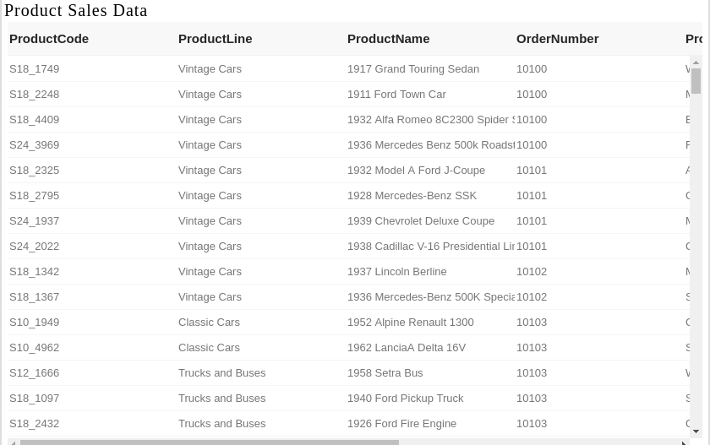Click the horizontal scrollbar right arrow
710x445 pixels.
(684, 442)
